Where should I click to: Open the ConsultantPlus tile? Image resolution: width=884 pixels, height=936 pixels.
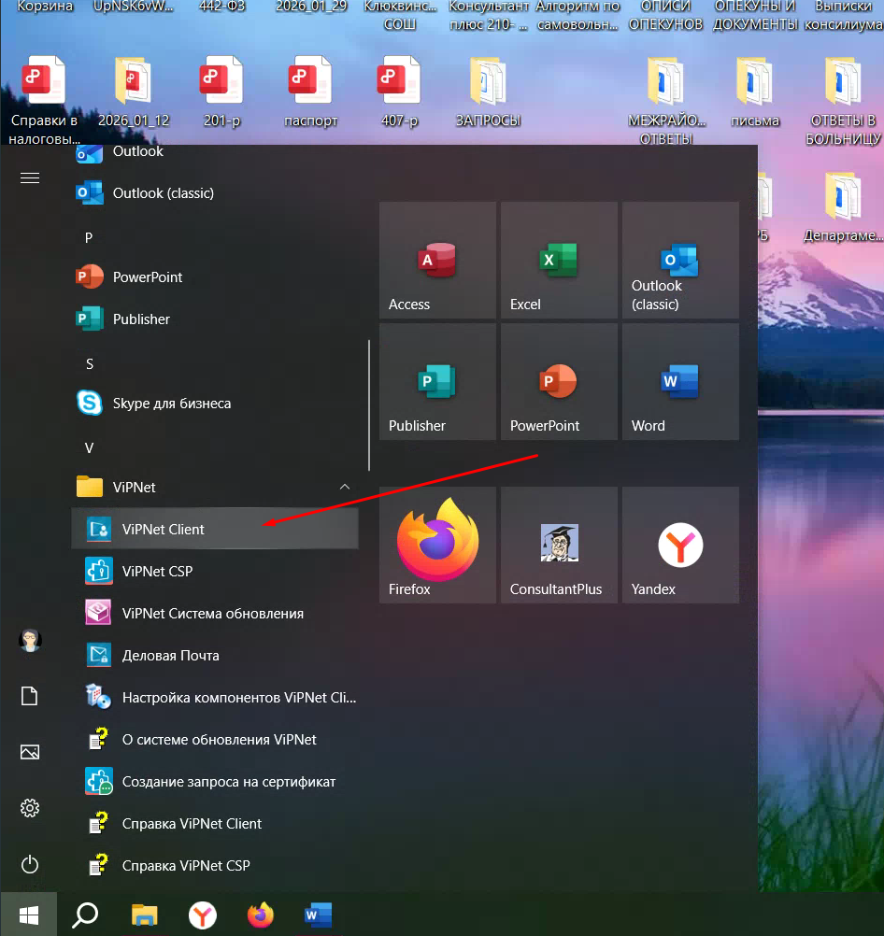click(x=559, y=545)
